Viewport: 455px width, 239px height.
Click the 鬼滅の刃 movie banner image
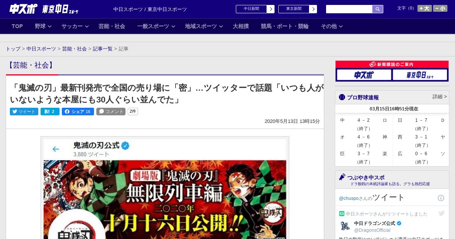pos(165,200)
